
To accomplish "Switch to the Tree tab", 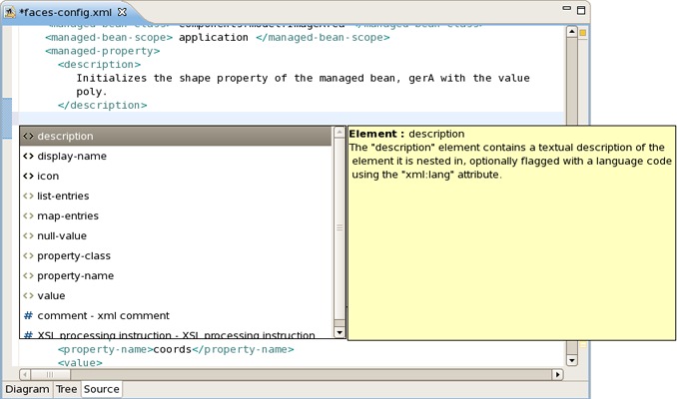I will (x=67, y=389).
